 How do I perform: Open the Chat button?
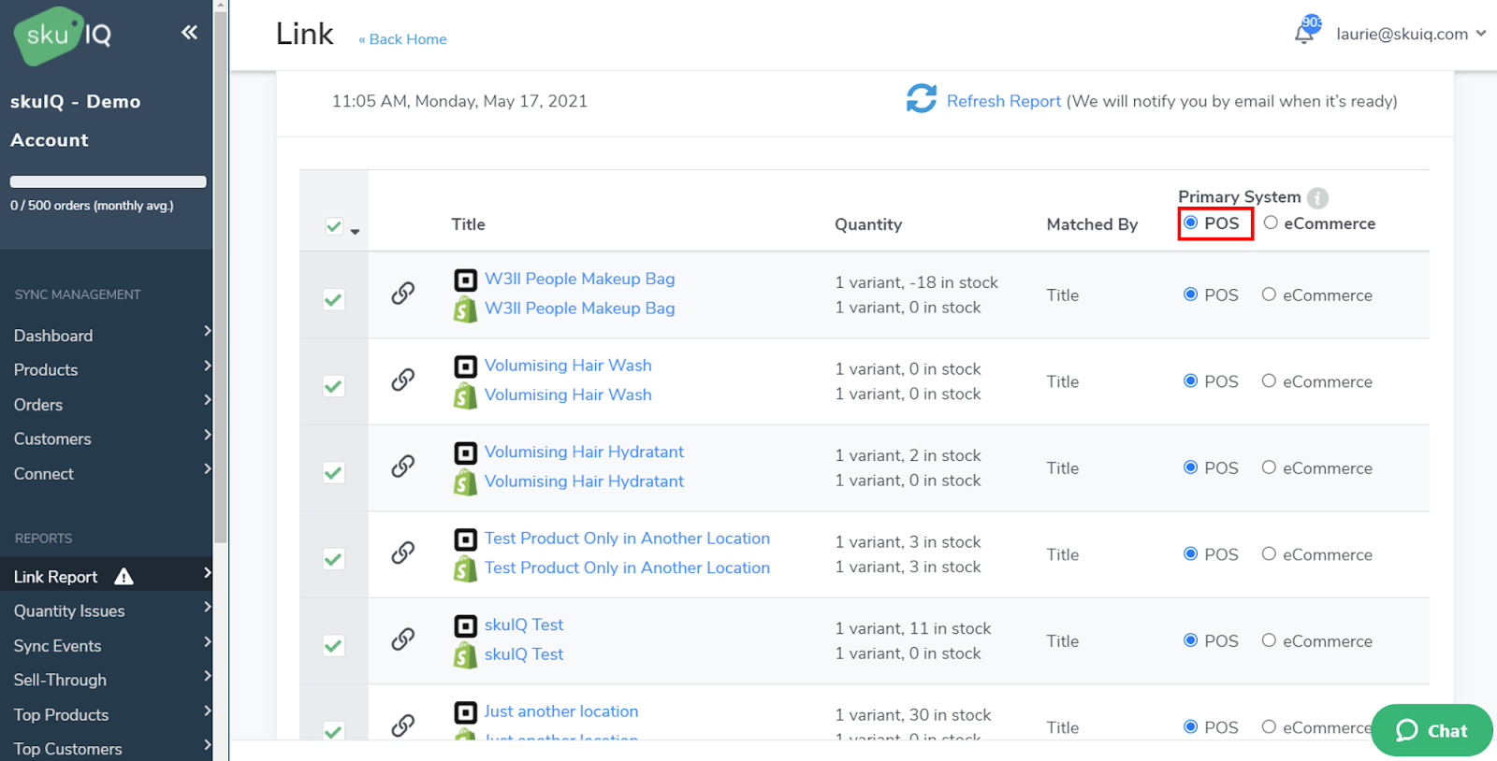(x=1431, y=730)
